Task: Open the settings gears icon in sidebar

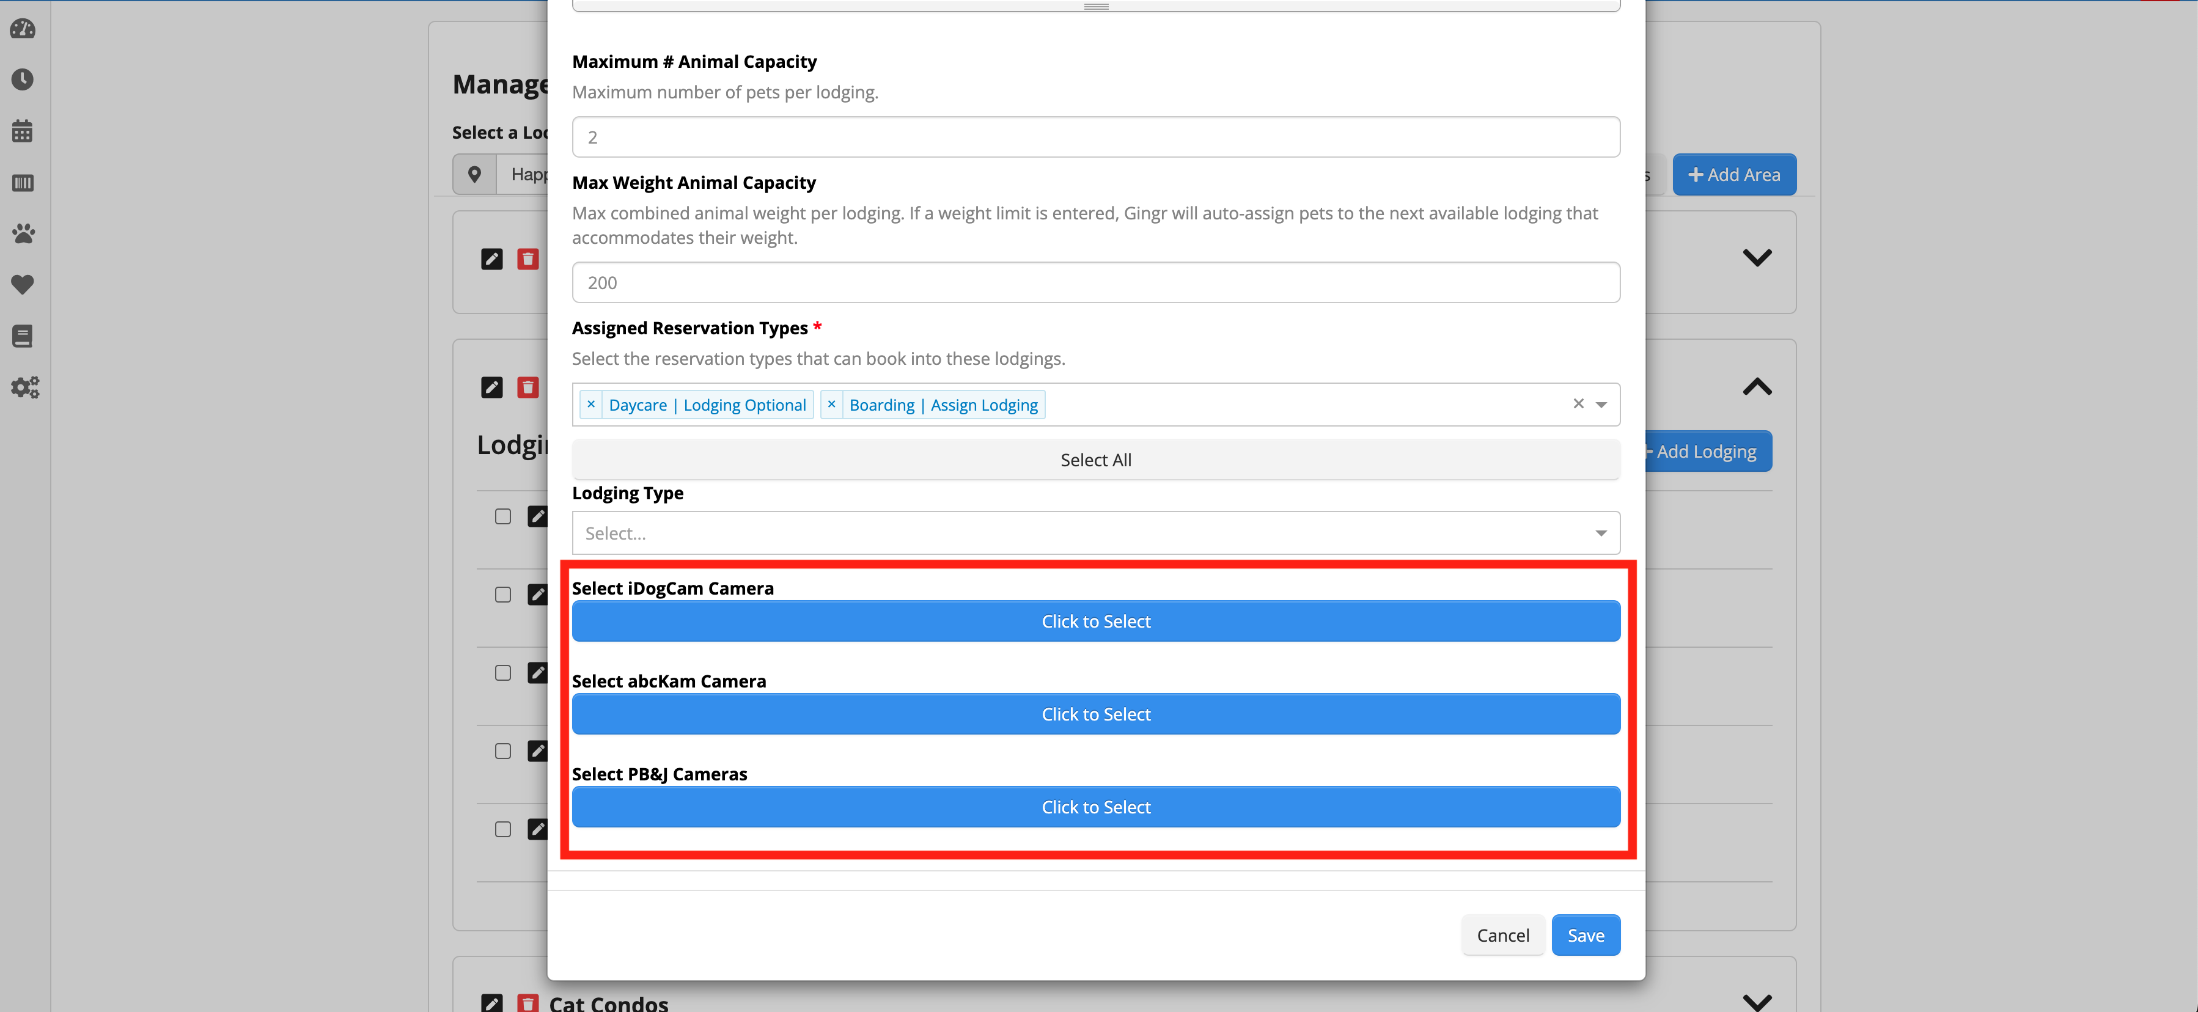Action: pyautogui.click(x=24, y=387)
